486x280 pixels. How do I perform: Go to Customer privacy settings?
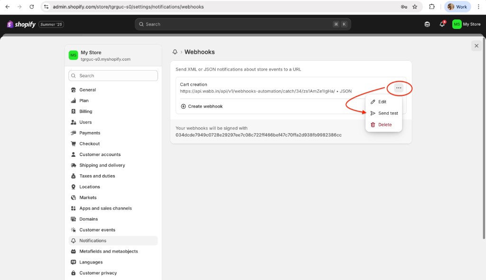click(113, 273)
